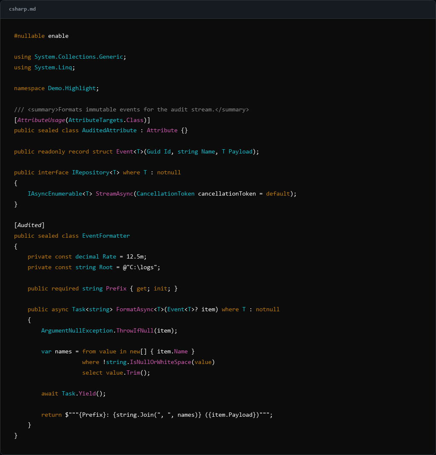
Task: Click item.Payload in the return statement
Action: click(232, 415)
